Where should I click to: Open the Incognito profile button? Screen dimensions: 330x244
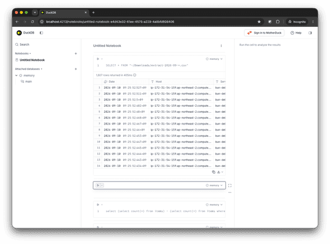(x=297, y=22)
